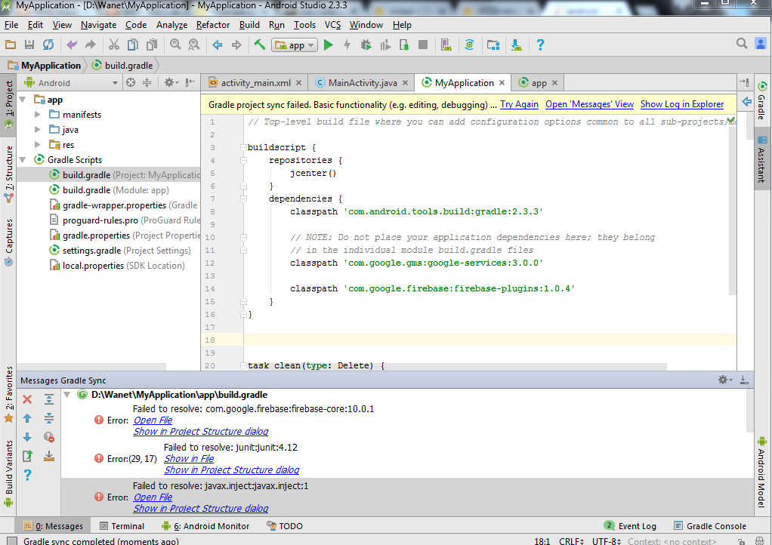Expand the res folder
772x545 pixels.
[x=38, y=145]
